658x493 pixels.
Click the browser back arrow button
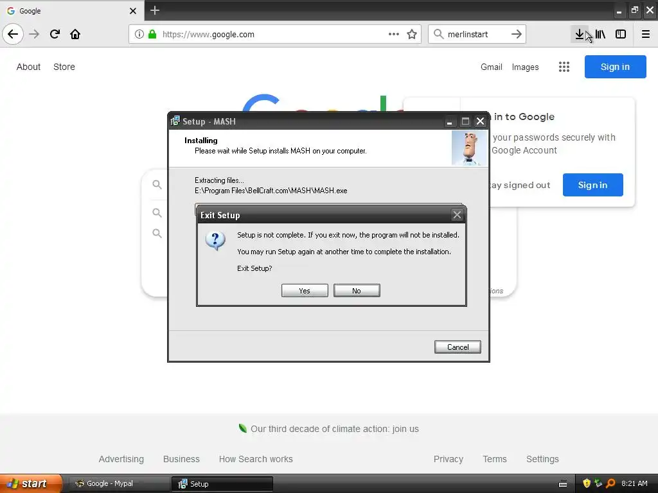(x=13, y=34)
